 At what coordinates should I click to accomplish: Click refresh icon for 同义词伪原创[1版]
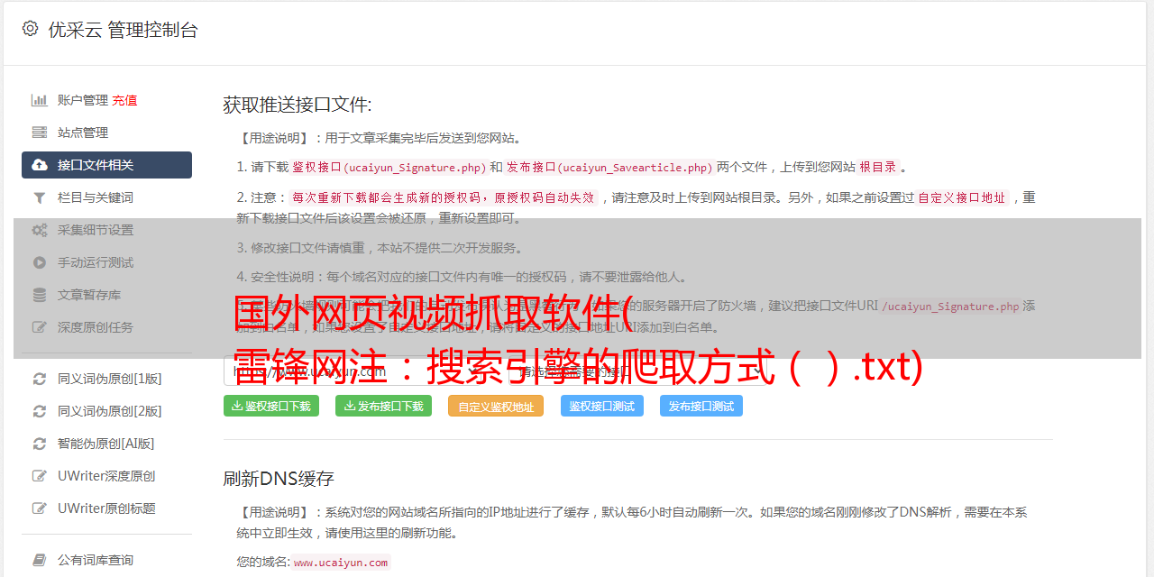[x=40, y=379]
